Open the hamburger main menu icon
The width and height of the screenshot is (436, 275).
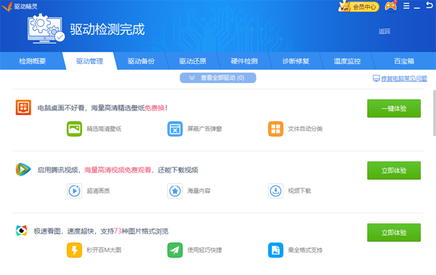click(406, 6)
